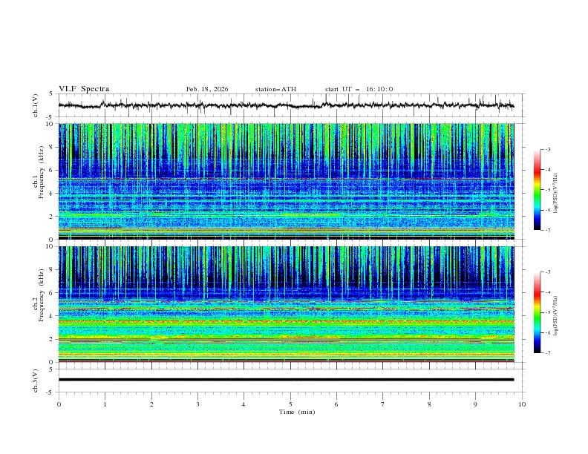Screen dimensions: 588x454
Task: Click the ch.3(V) axis label
Action: pos(36,379)
